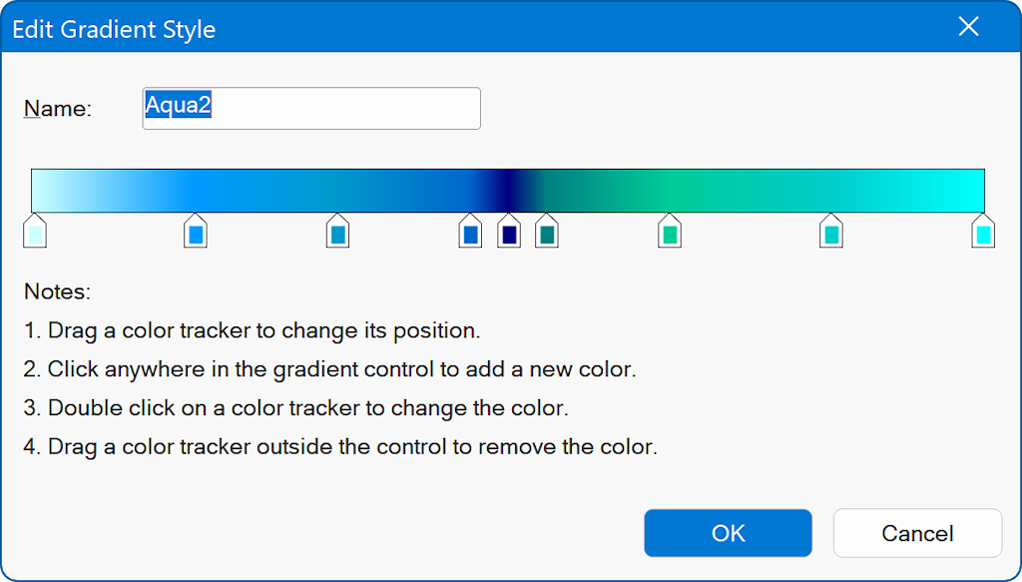The width and height of the screenshot is (1022, 582).
Task: Select the turquoise color tracker
Action: coord(830,235)
